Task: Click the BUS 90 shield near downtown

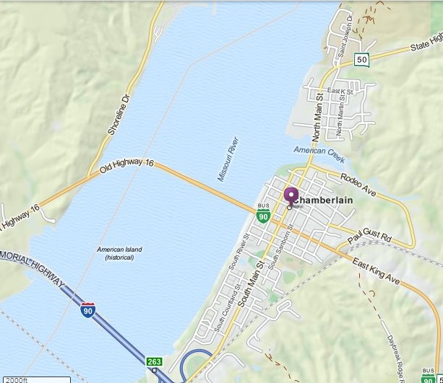Action: 263,213
